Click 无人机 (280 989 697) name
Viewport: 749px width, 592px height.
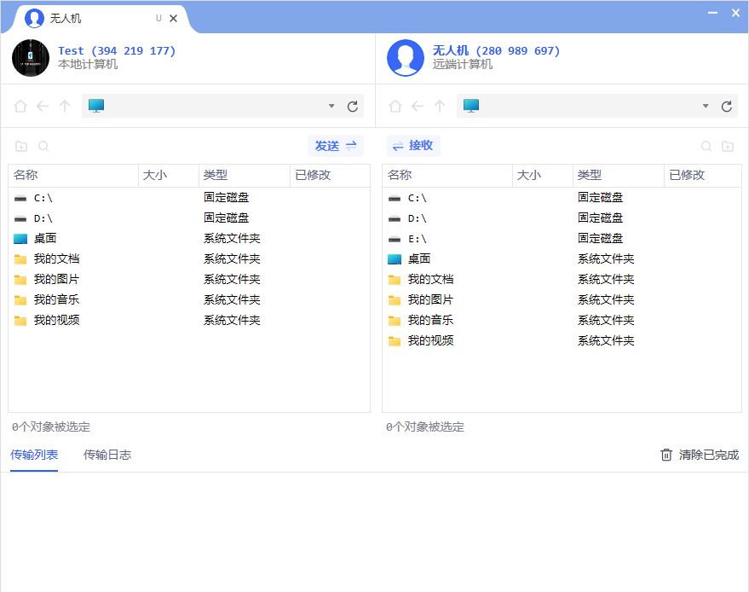tap(496, 50)
